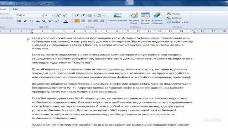Screen dimensions: 228x128
Task: Toggle underline (Ч) formatting
Action: [31, 21]
